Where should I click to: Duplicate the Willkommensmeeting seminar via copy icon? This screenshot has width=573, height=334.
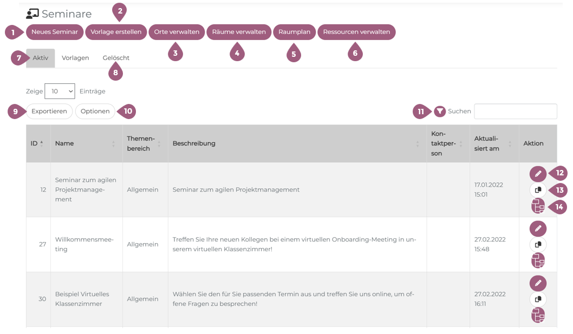(x=538, y=245)
